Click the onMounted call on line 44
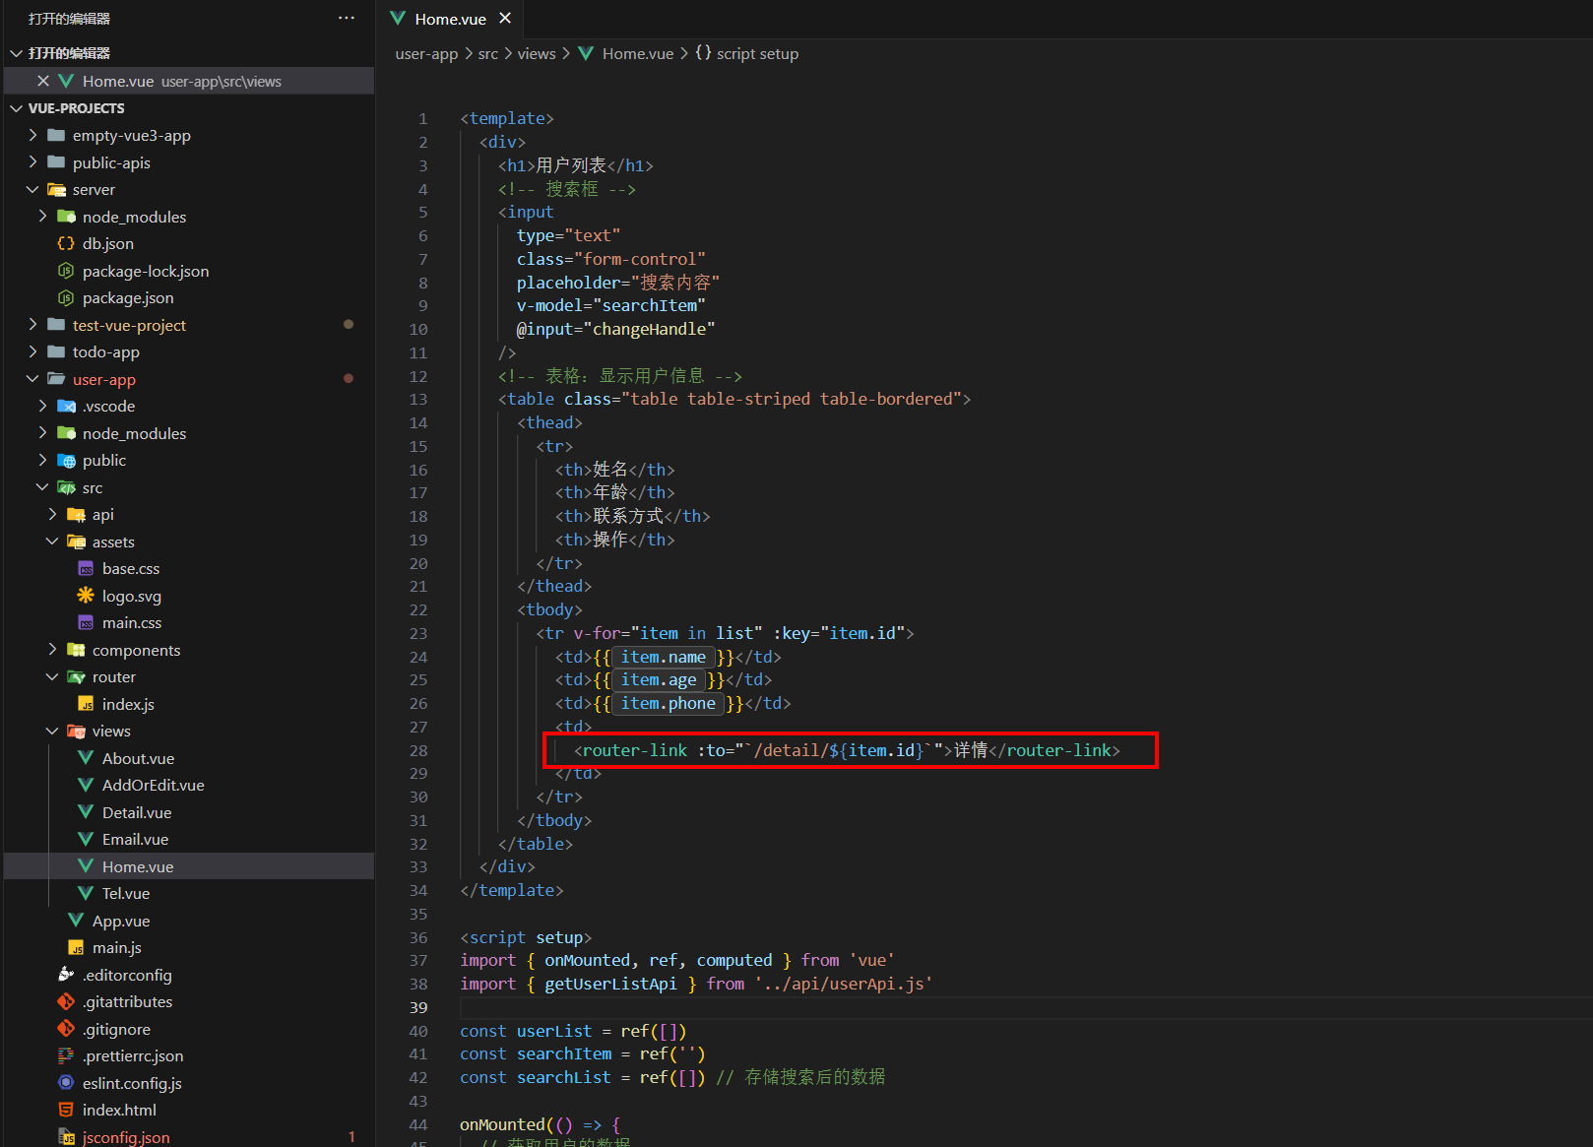Viewport: 1593px width, 1147px height. 502,1124
